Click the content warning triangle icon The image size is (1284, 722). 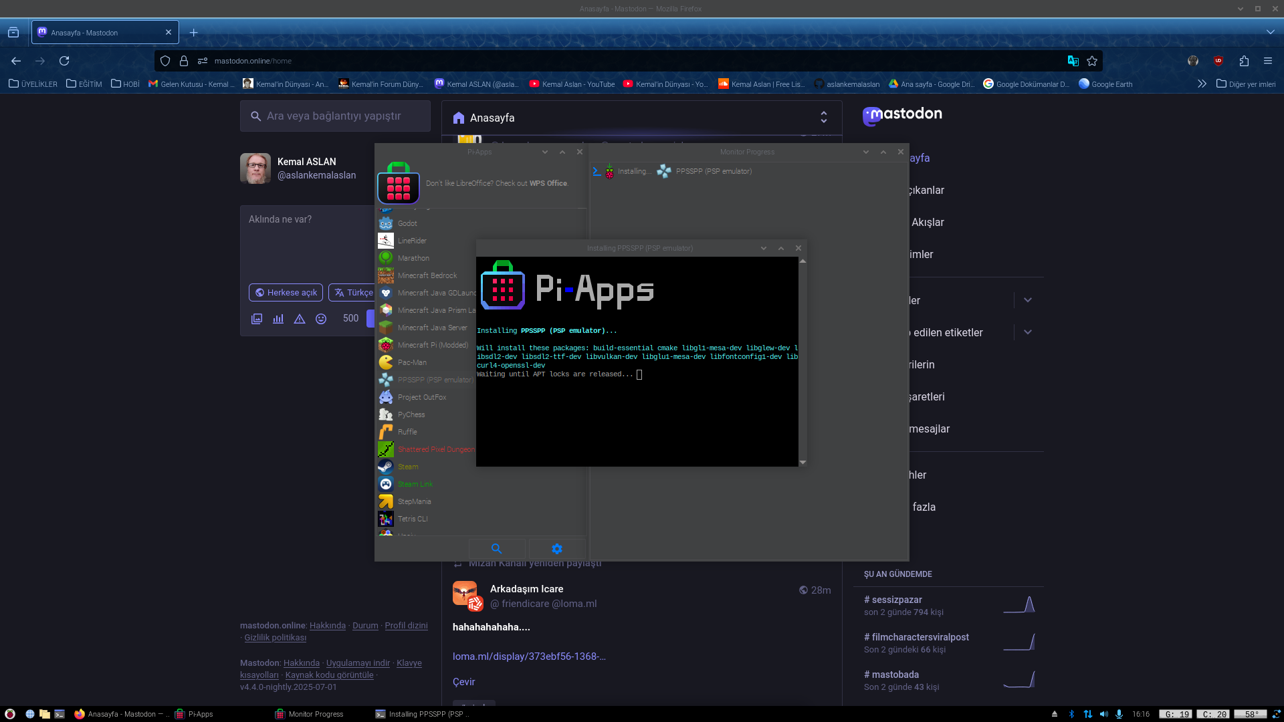coord(300,319)
